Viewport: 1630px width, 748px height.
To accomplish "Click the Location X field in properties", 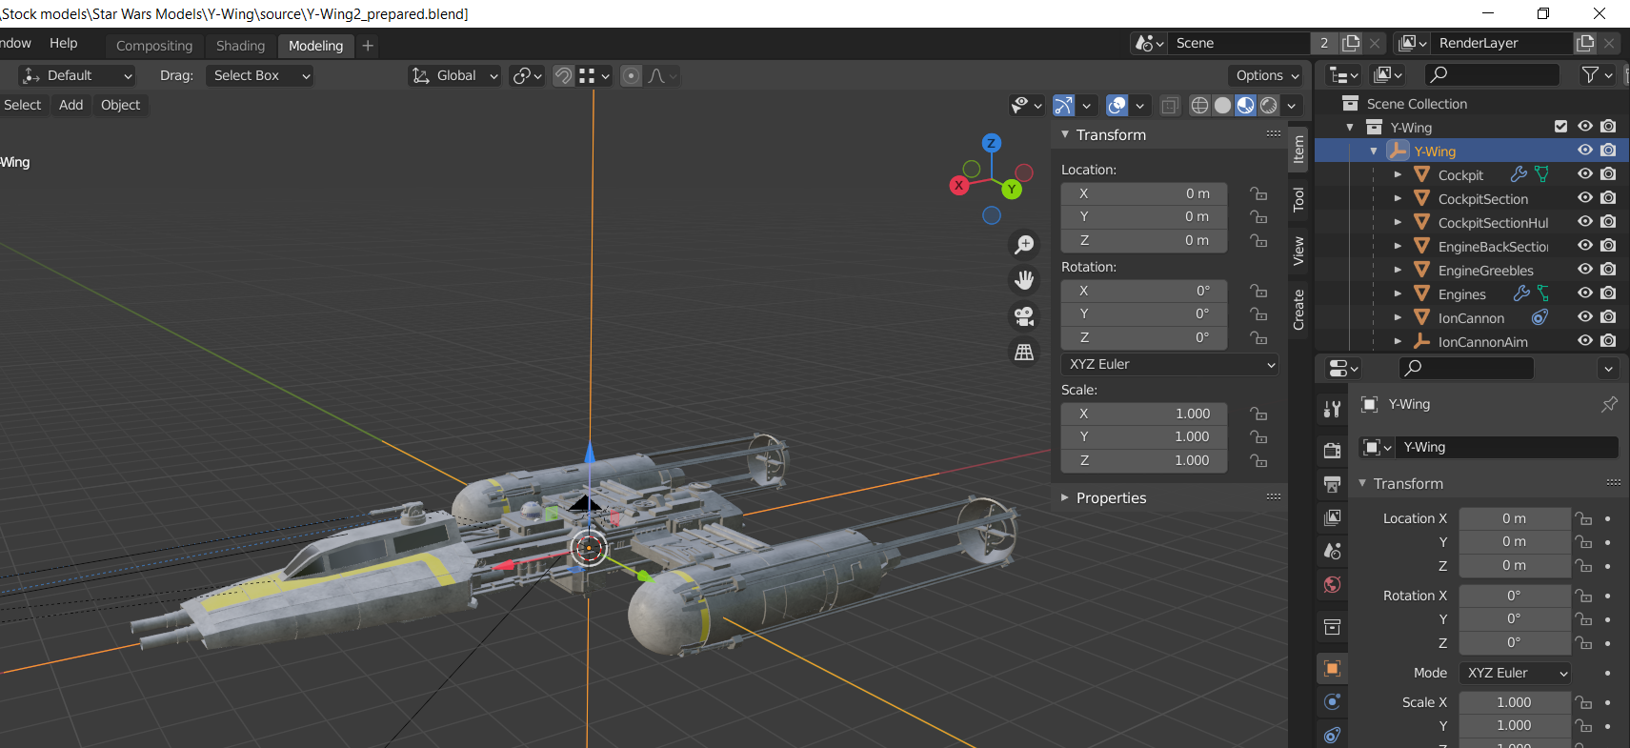I will pos(1515,518).
